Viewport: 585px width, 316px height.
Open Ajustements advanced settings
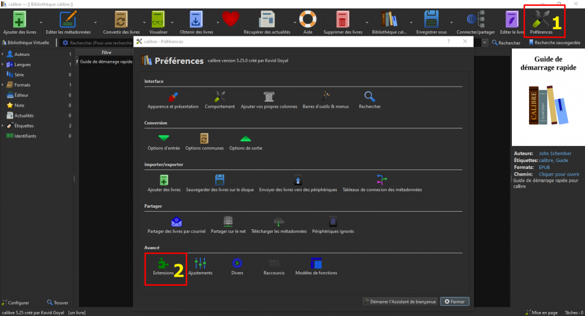[x=200, y=267]
